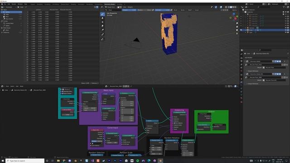Switch to the Shading workspace tab

(x=73, y=4)
